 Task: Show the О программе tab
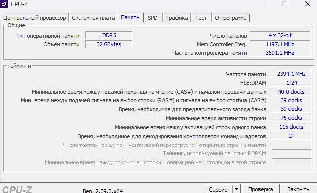point(231,18)
